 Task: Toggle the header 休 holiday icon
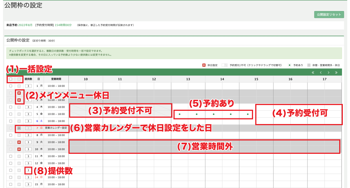[x=19, y=79]
